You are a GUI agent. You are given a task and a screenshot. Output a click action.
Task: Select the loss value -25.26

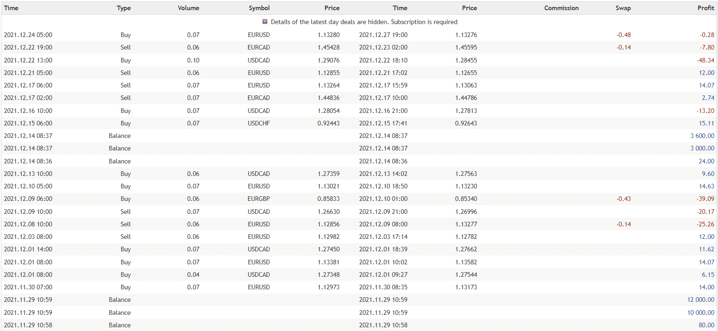point(705,224)
